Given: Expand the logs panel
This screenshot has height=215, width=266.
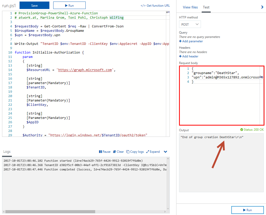Looking at the screenshot, I should pos(153,152).
